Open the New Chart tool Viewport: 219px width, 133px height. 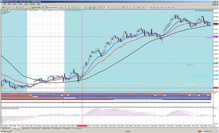click(3, 7)
